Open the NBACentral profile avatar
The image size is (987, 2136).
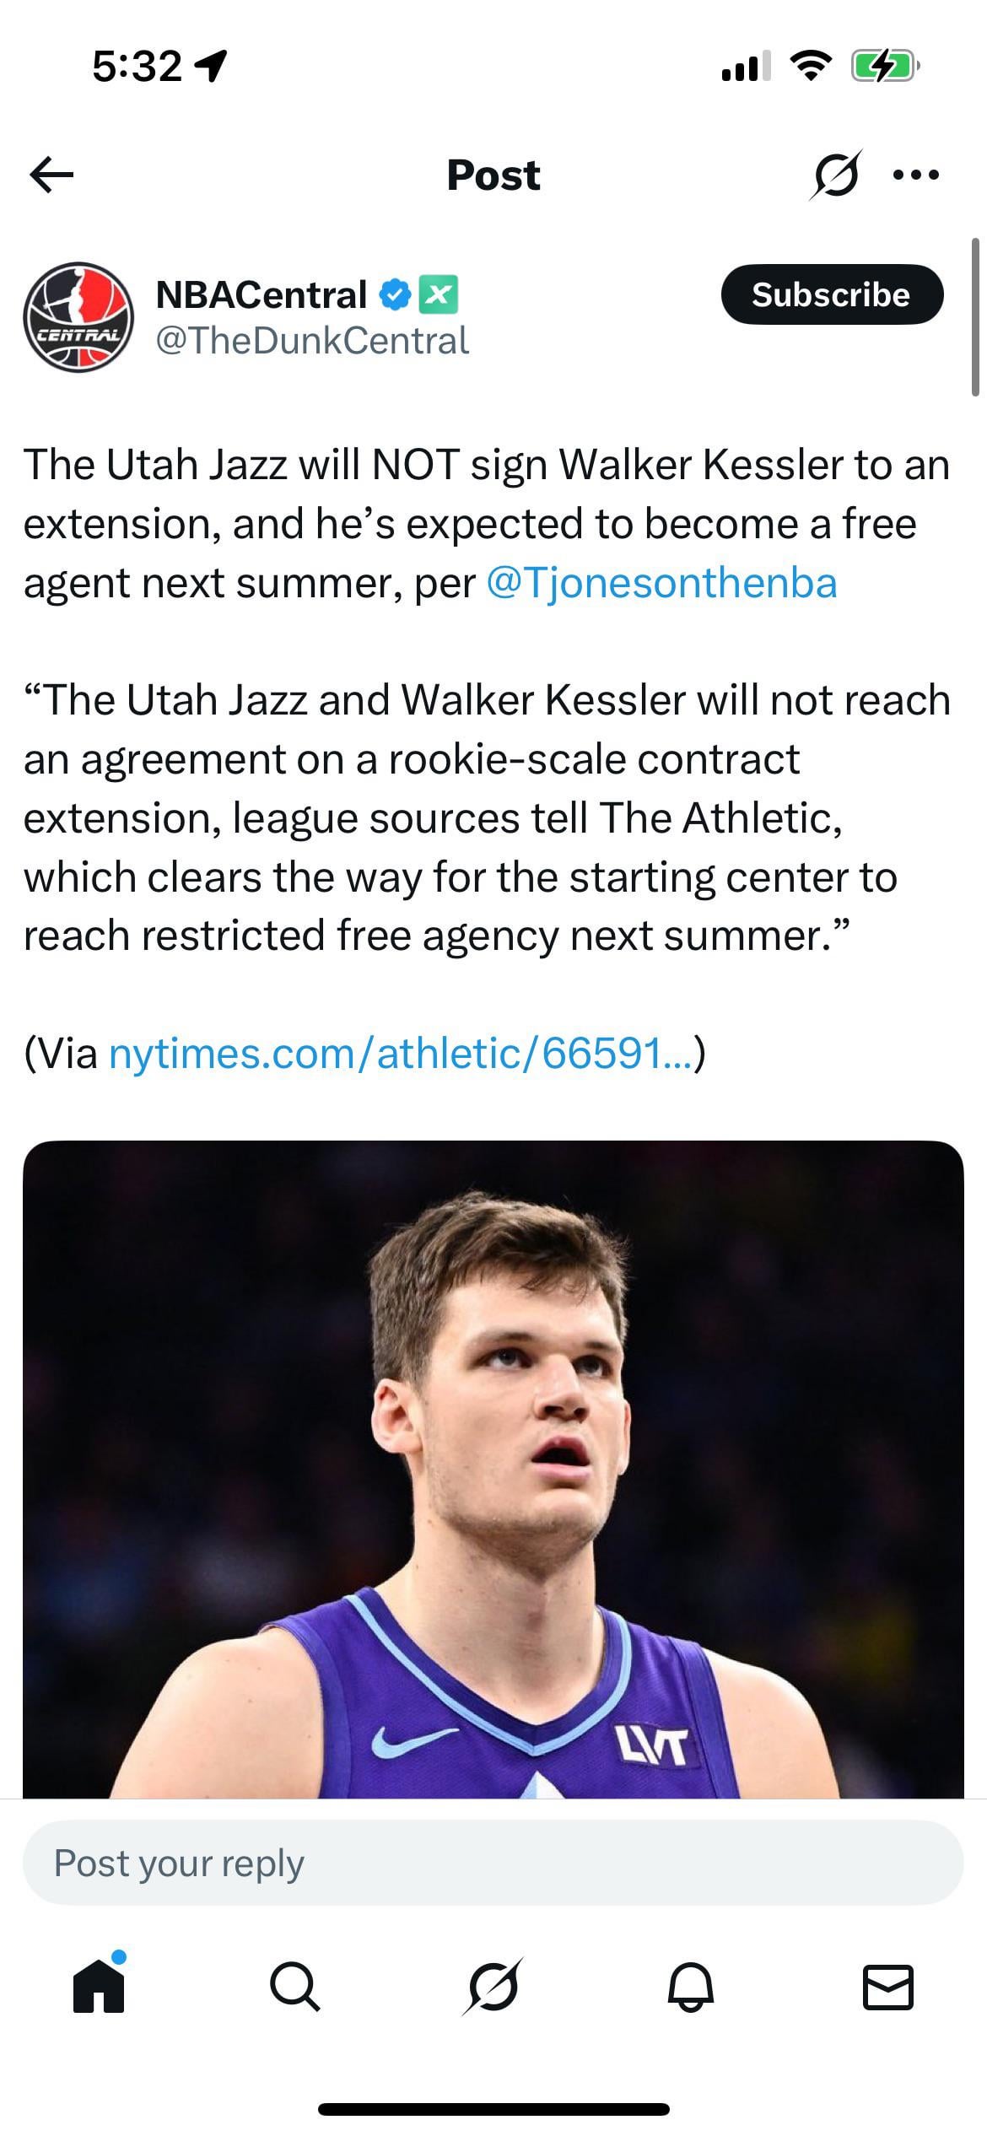[x=78, y=317]
